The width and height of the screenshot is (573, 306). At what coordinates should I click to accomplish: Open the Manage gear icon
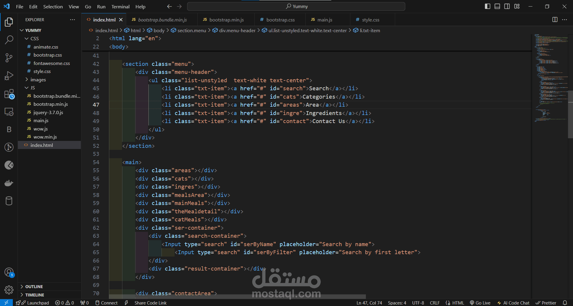pyautogui.click(x=9, y=290)
